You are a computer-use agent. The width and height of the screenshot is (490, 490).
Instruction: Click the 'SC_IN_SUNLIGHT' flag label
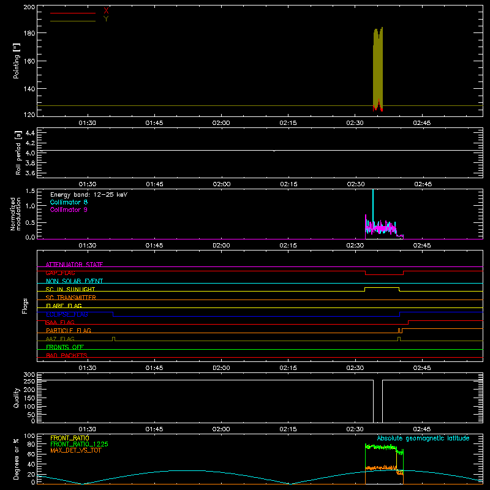click(70, 289)
